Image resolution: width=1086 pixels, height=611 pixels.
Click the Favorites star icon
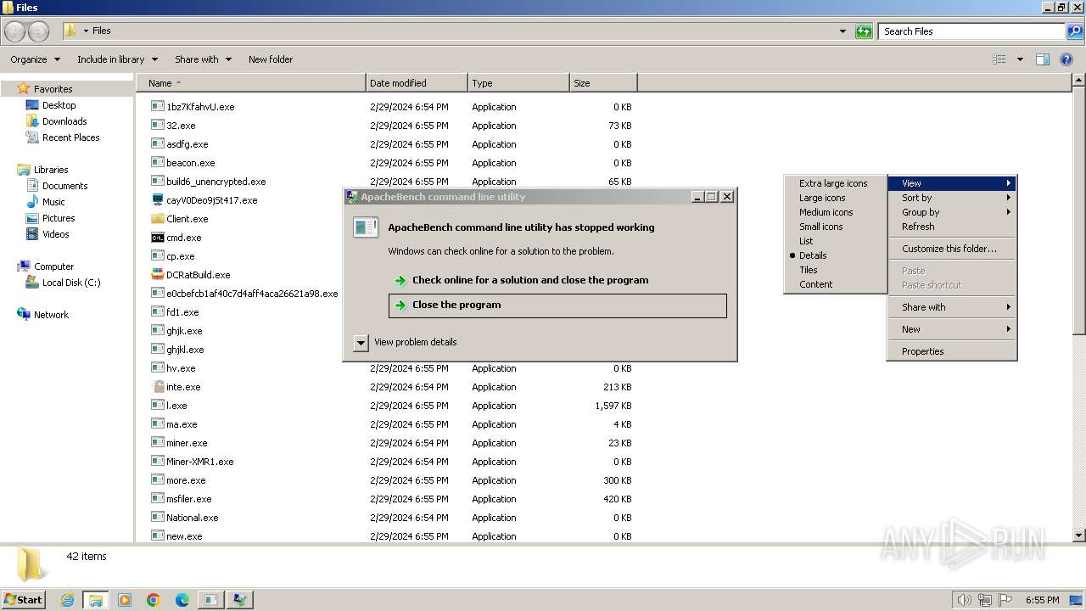(x=24, y=88)
